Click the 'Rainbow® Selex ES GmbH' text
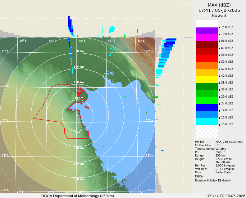246x198 pixels. tap(213, 181)
